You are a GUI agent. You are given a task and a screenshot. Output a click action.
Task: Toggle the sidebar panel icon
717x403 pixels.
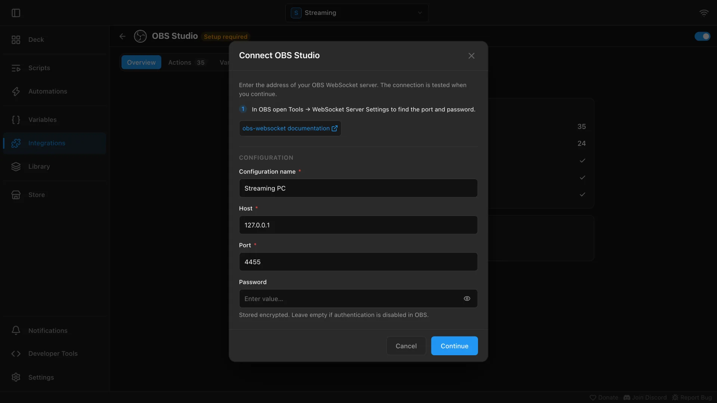(x=16, y=13)
